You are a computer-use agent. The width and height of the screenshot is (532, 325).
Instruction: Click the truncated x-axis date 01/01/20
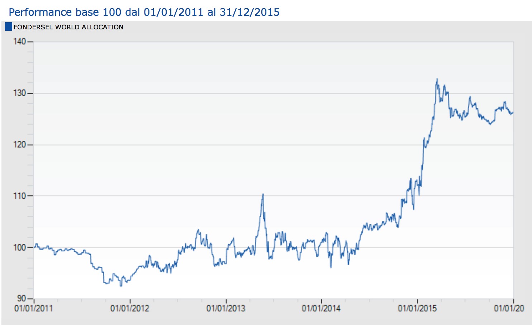click(509, 308)
